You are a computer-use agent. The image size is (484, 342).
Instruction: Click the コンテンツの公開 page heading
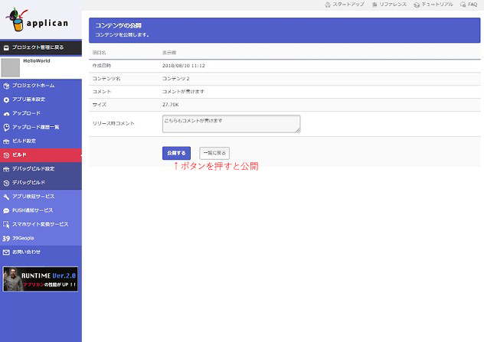click(118, 25)
